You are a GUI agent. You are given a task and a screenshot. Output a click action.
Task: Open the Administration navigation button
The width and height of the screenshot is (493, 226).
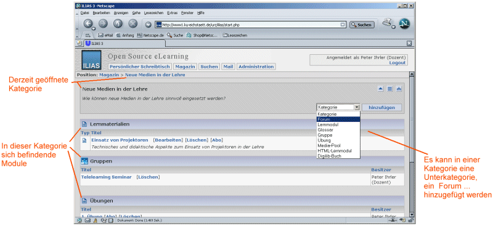pyautogui.click(x=256, y=67)
